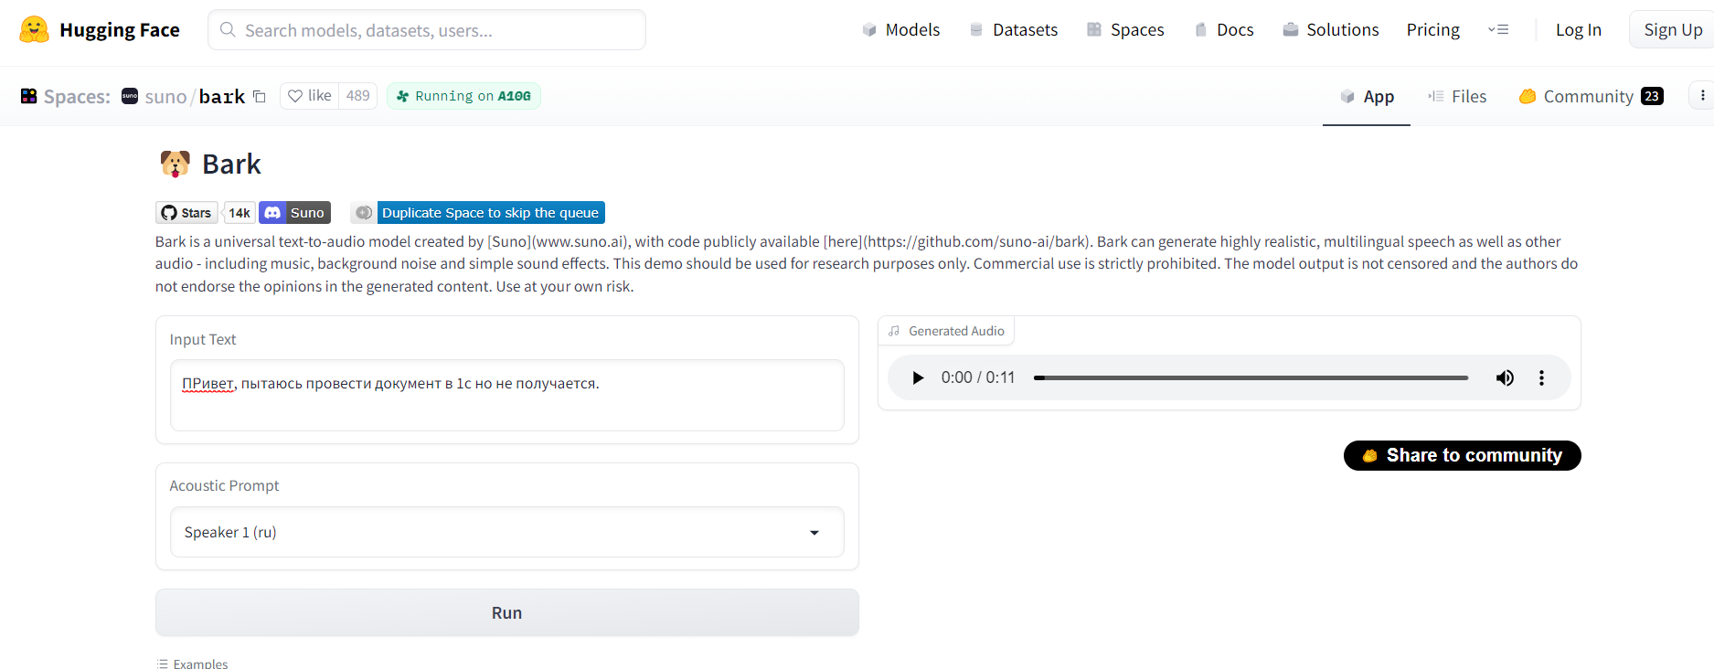View the 489 likes count
The height and width of the screenshot is (669, 1714).
tap(358, 96)
